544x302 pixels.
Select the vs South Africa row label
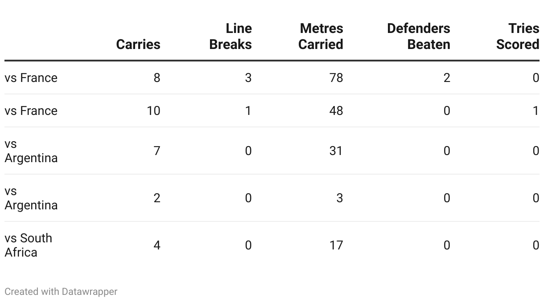pyautogui.click(x=29, y=245)
